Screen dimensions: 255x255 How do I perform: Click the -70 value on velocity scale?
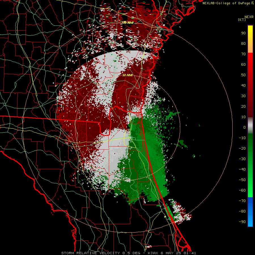pyautogui.click(x=242, y=201)
